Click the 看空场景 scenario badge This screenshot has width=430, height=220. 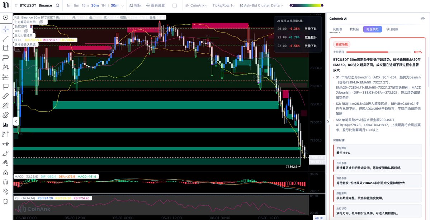(342, 44)
